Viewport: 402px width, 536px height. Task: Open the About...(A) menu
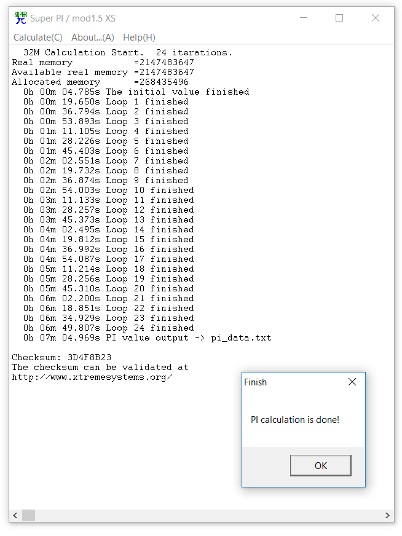pyautogui.click(x=93, y=37)
